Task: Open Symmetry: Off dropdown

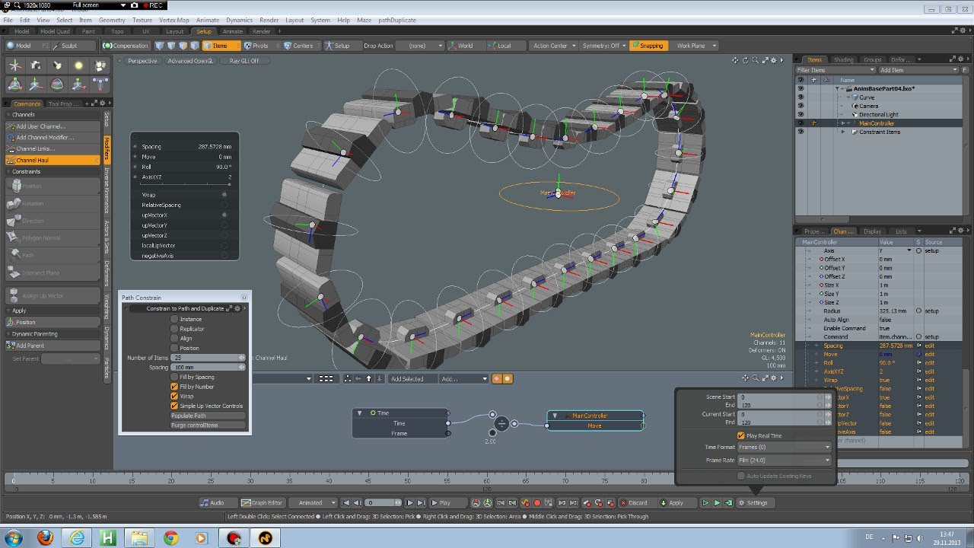Action: (x=605, y=46)
